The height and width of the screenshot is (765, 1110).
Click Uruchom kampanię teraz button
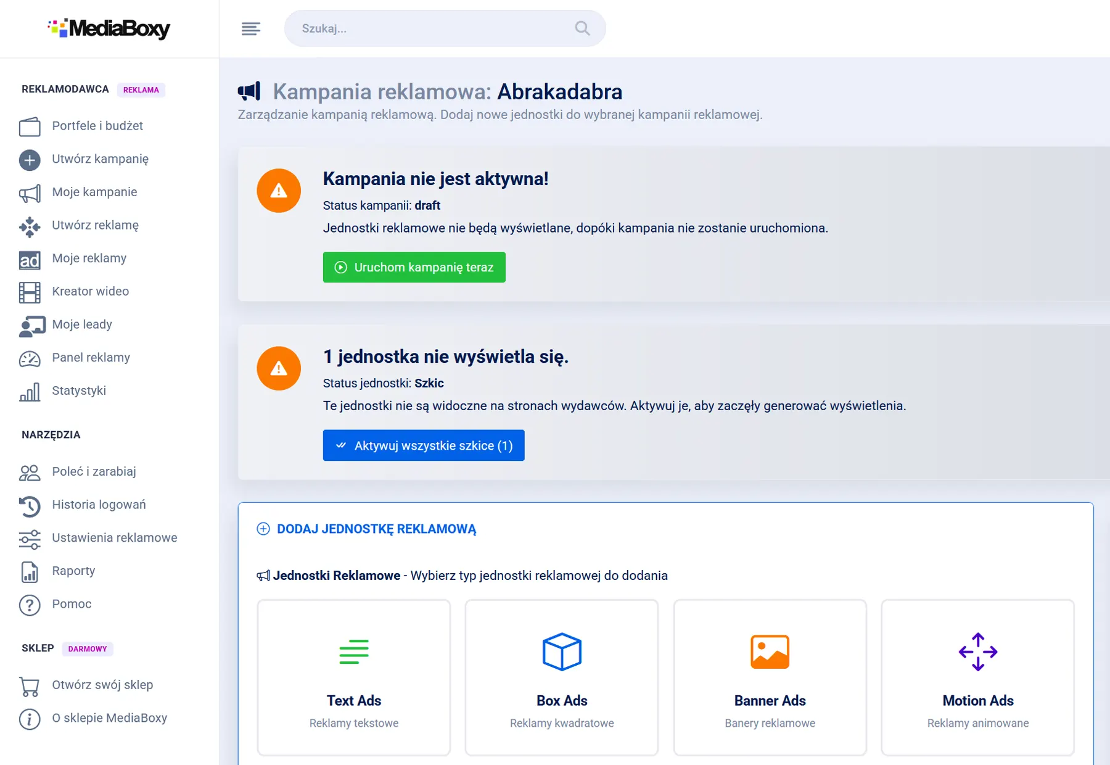tap(414, 267)
